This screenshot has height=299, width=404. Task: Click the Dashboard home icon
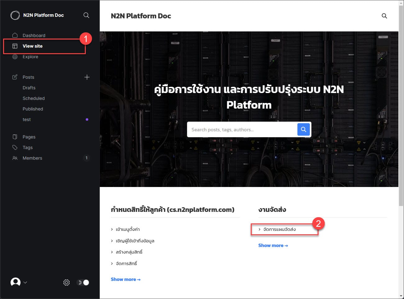[15, 35]
